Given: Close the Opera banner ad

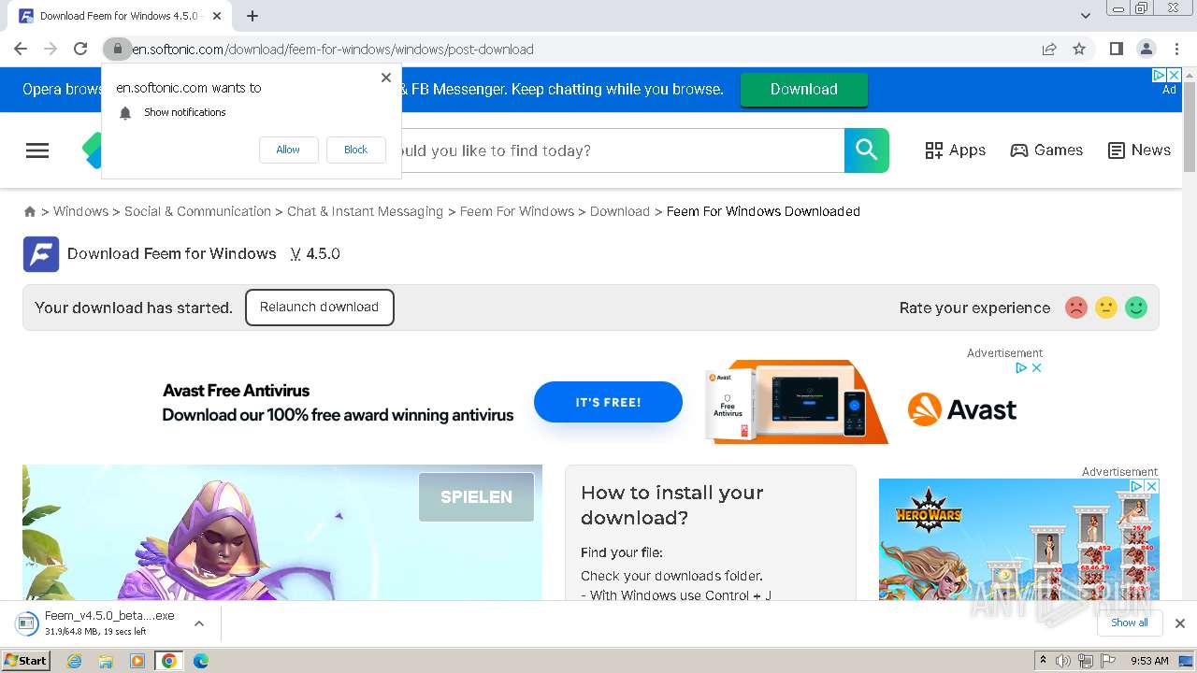Looking at the screenshot, I should click(x=1175, y=75).
